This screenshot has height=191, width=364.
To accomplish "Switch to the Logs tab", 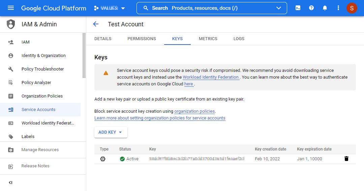I will (239, 39).
